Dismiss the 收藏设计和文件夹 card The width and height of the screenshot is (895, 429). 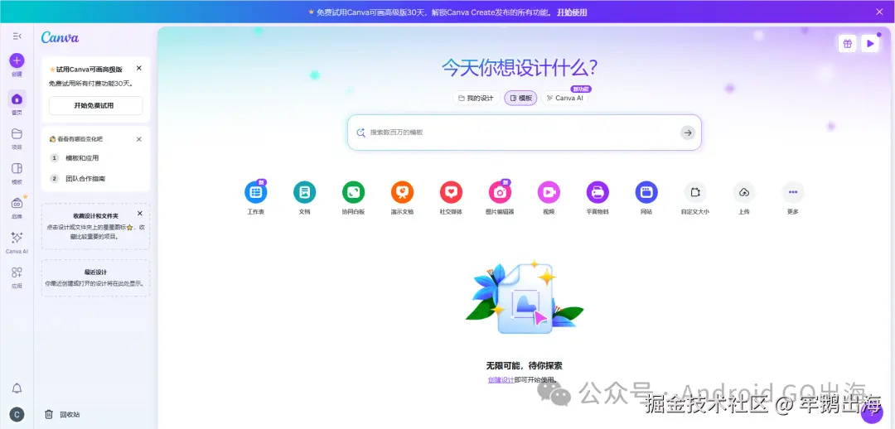click(140, 214)
